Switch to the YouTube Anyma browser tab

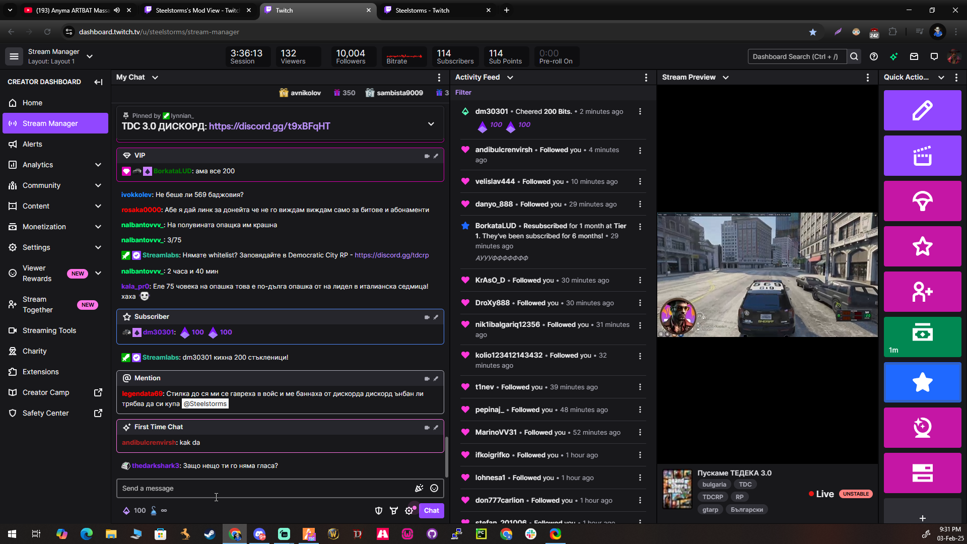[78, 10]
